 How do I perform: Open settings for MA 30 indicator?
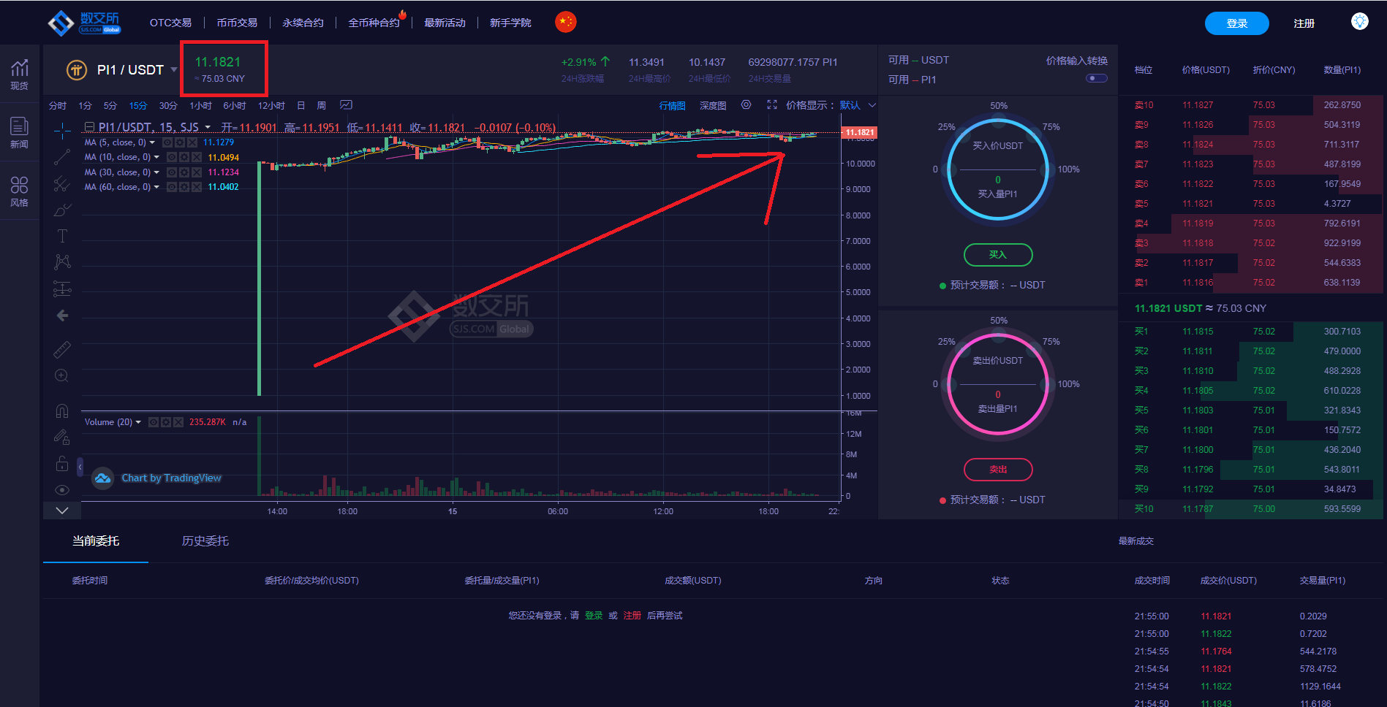click(x=184, y=172)
